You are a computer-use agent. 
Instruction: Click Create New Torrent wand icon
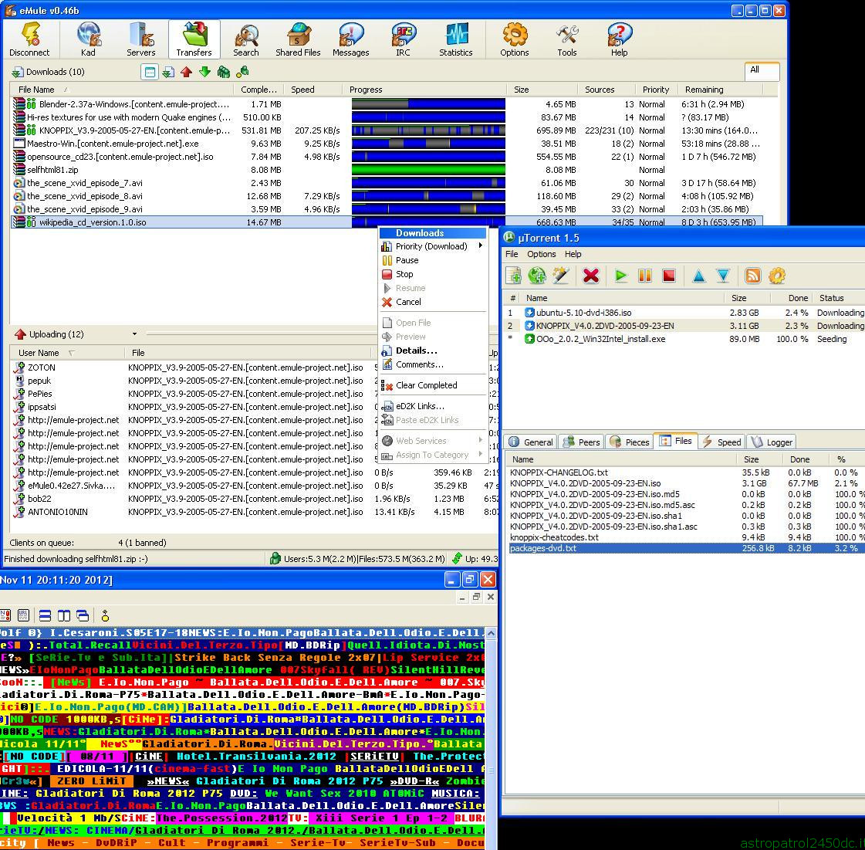[561, 276]
